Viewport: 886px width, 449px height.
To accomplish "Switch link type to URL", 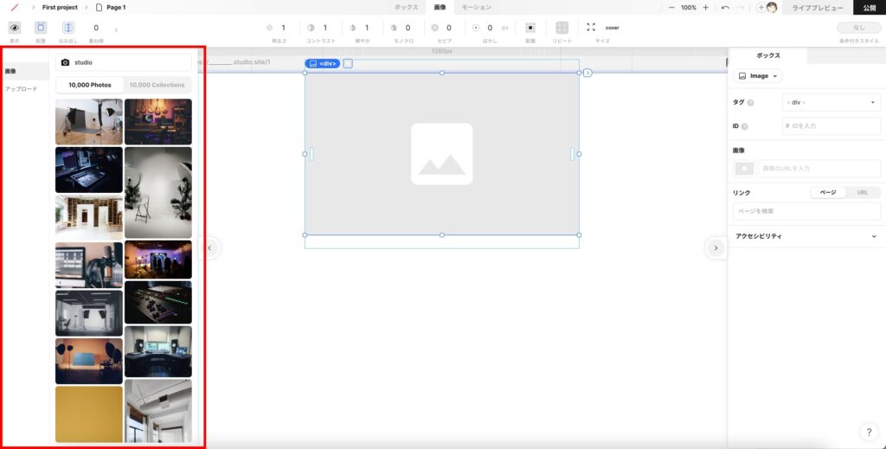I will click(862, 192).
